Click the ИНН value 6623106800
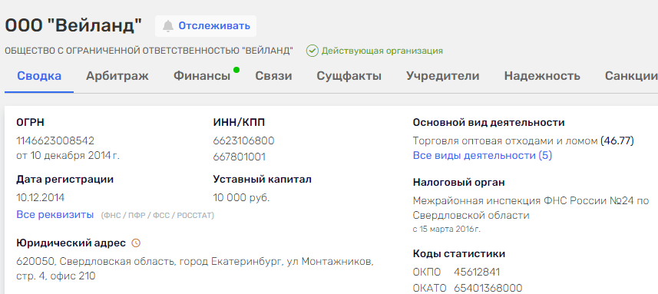 244,140
